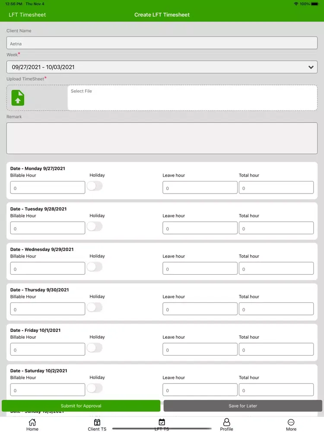Click Billable Hour field for Tuesday 9/28/2021
The width and height of the screenshot is (324, 432).
pos(48,228)
